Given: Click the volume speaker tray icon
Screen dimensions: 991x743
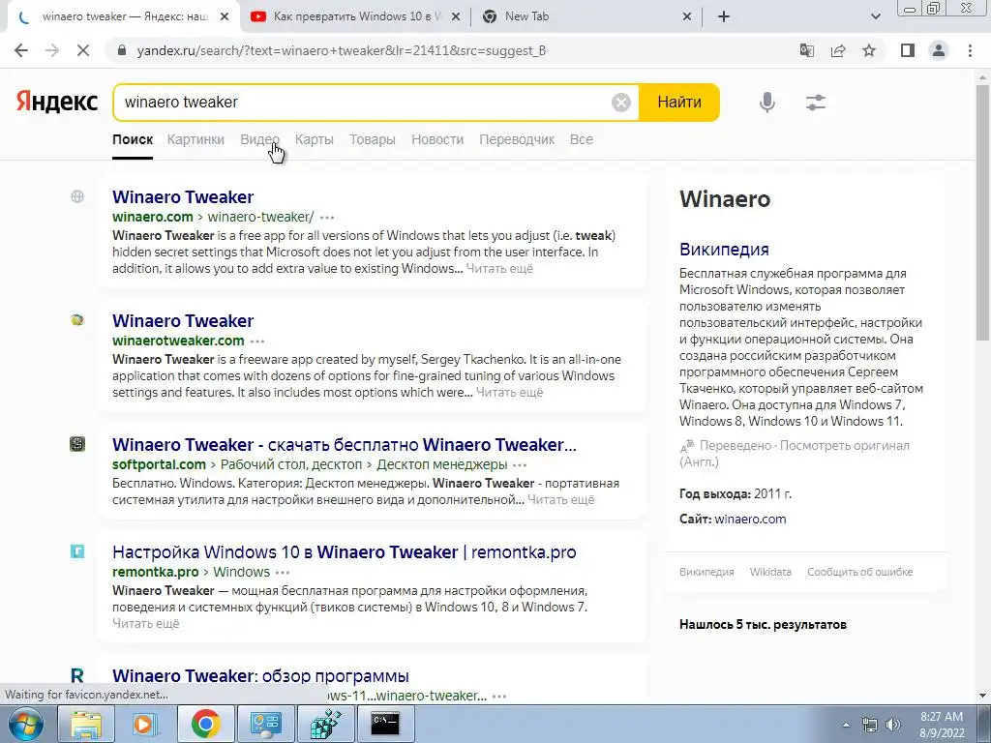Looking at the screenshot, I should 893,725.
